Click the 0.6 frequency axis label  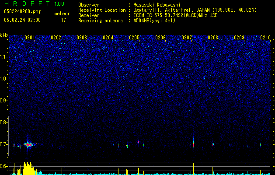[x=3, y=166]
